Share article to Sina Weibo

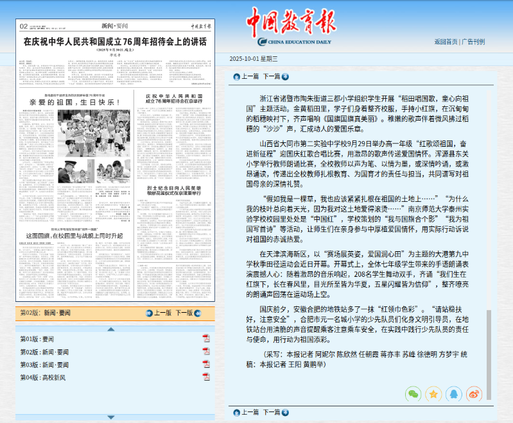(x=474, y=394)
